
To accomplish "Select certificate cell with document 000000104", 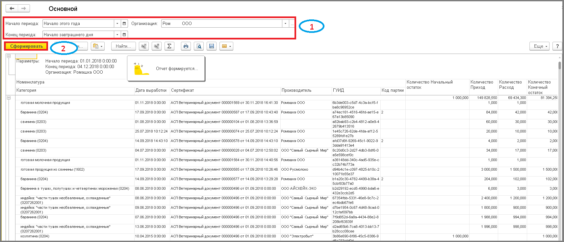I will pyautogui.click(x=225, y=124).
